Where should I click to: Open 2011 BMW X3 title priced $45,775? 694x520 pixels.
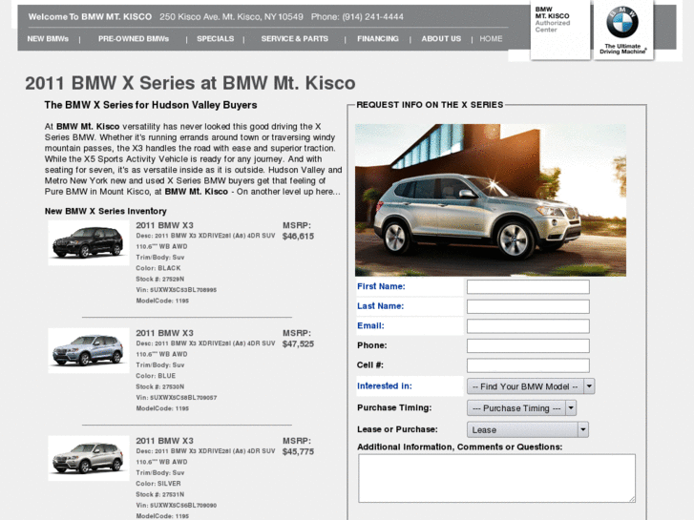(164, 441)
